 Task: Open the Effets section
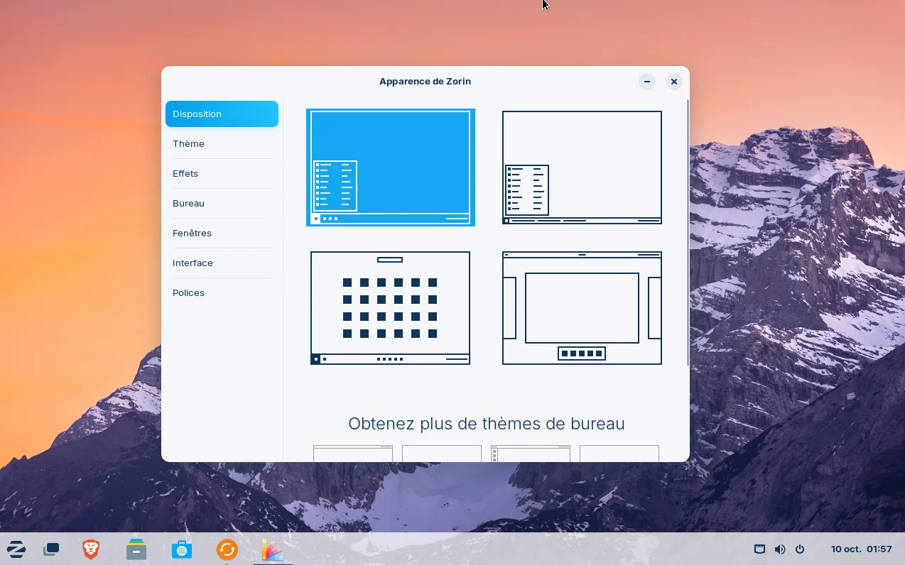(x=185, y=173)
